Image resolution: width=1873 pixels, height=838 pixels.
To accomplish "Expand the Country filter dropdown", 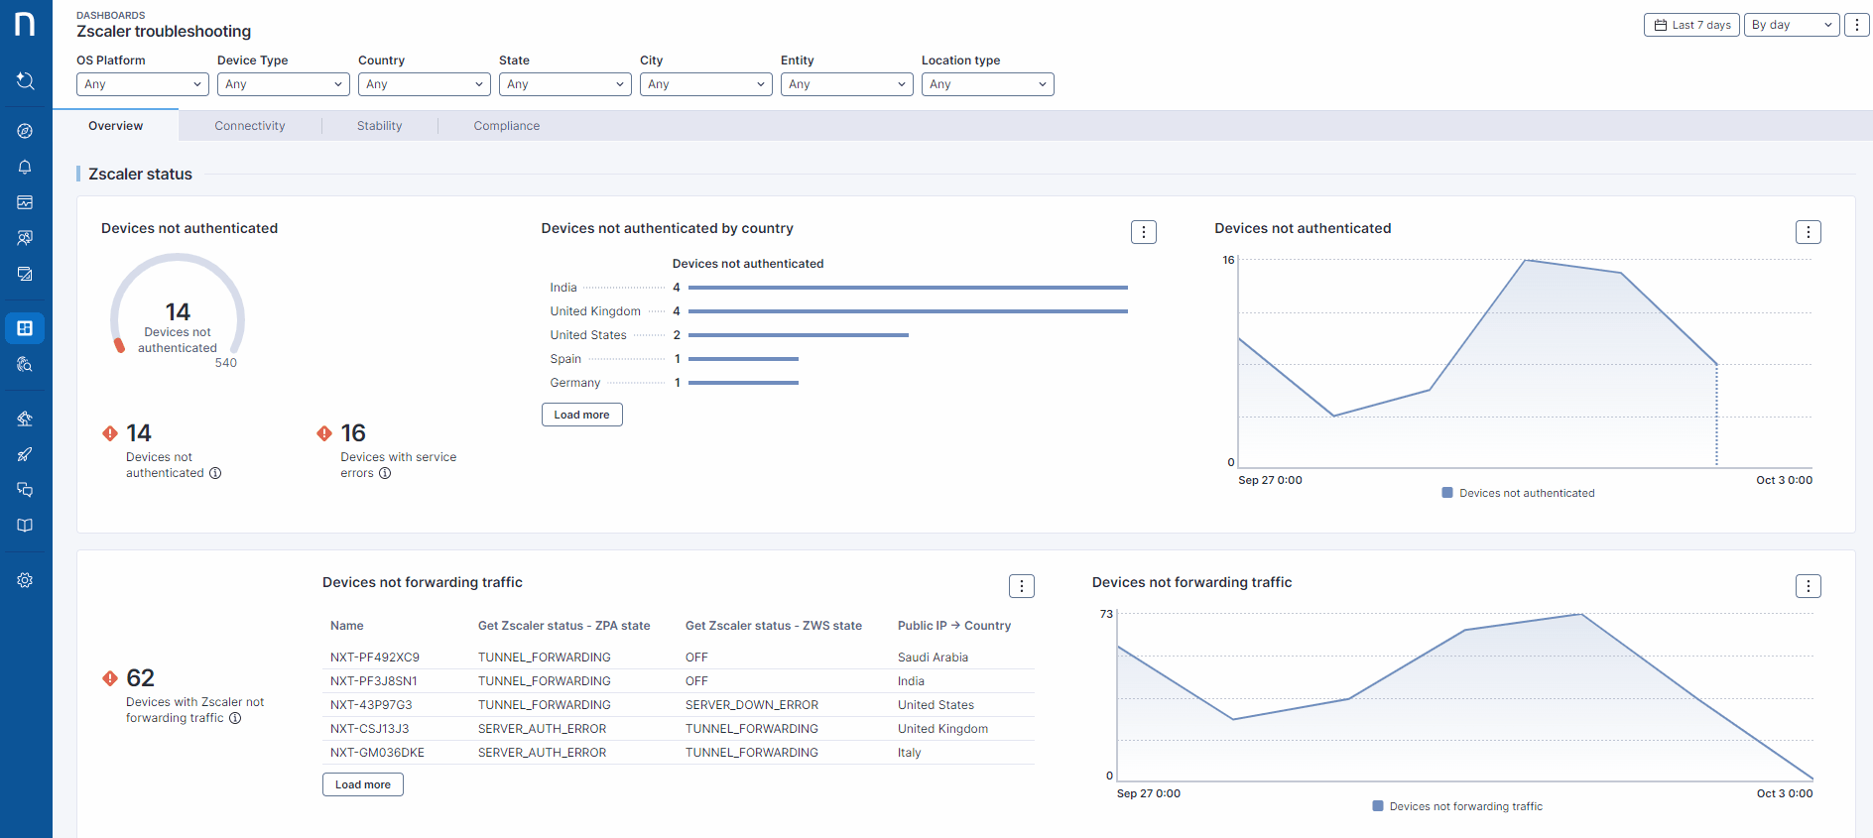I will 424,84.
